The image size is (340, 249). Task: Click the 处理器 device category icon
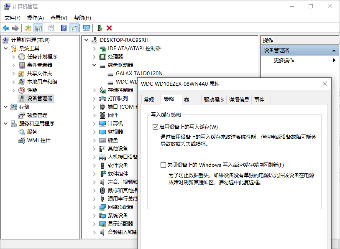102,57
